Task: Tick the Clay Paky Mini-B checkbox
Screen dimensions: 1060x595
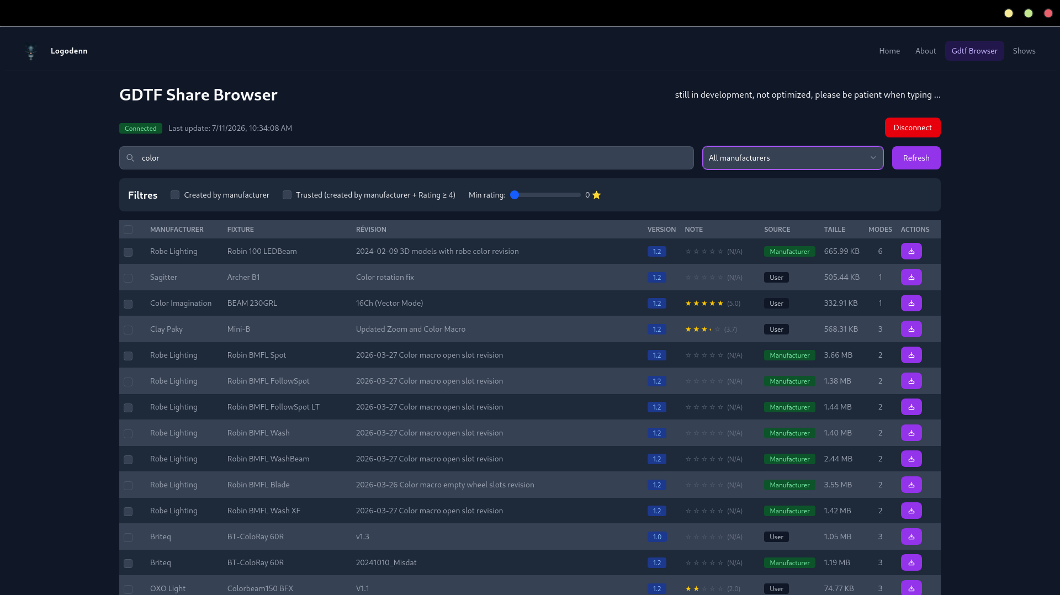Action: 128,330
